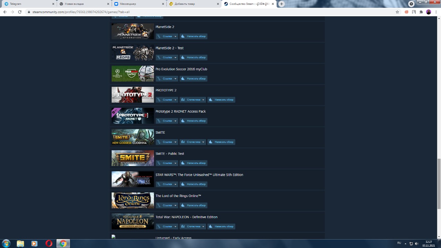Open Opera browser from the taskbar
Screen dimensions: 441x248
click(x=49, y=244)
